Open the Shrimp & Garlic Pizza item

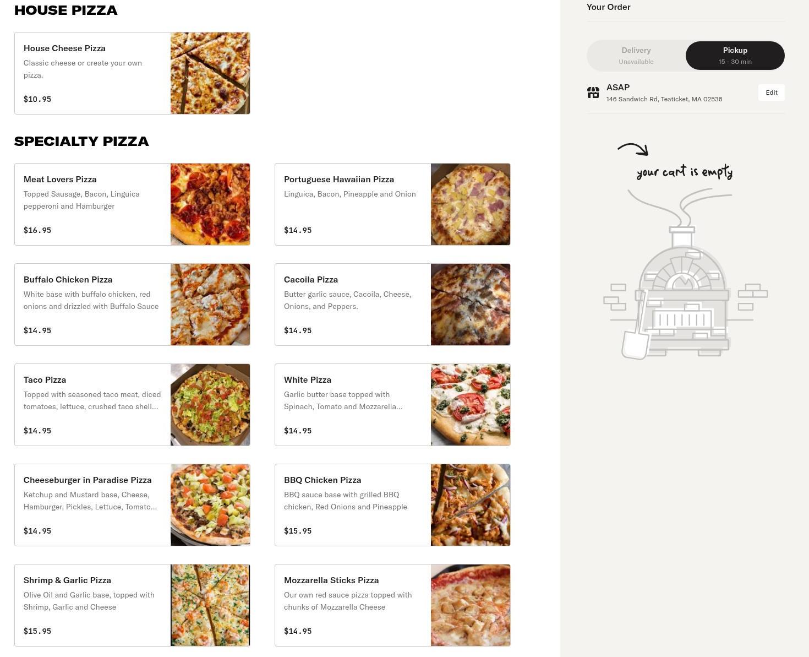pyautogui.click(x=132, y=605)
